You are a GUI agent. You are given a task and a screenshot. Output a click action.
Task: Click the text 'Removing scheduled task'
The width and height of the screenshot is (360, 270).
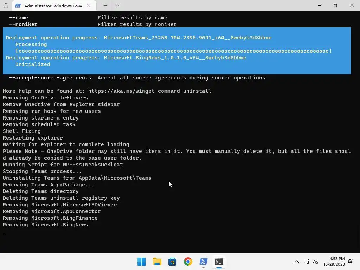pos(39,125)
